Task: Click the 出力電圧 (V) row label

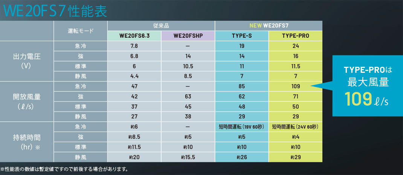Action: coord(27,61)
